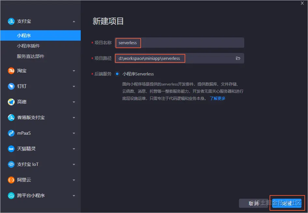Open folder browser for 项目路径
Image resolution: width=308 pixels, height=213 pixels.
pos(238,58)
